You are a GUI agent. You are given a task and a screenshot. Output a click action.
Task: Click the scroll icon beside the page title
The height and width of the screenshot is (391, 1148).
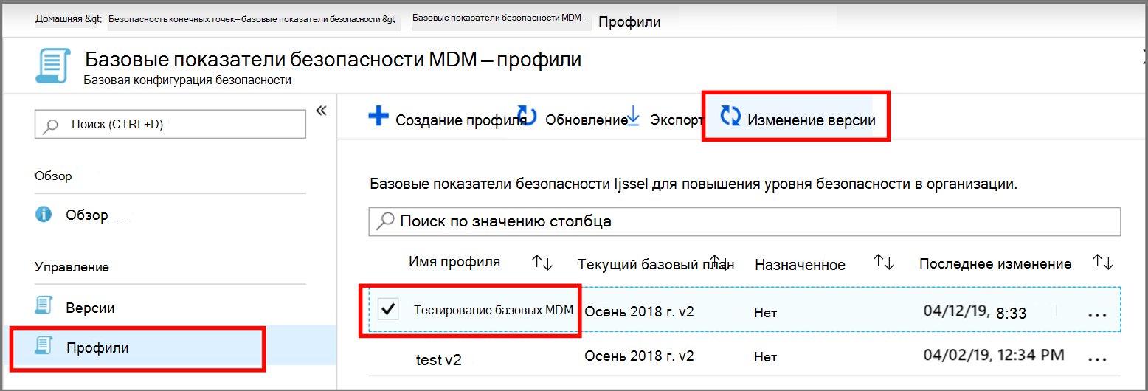[x=53, y=66]
